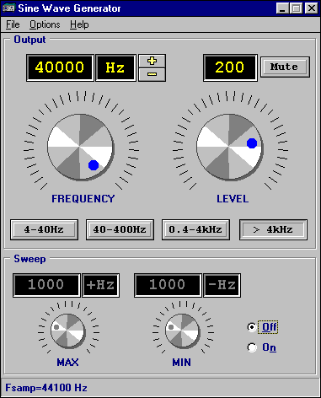Viewport: 321px width, 398px height.
Task: Click the blue dot on FREQUENCY knob
Action: click(x=94, y=165)
